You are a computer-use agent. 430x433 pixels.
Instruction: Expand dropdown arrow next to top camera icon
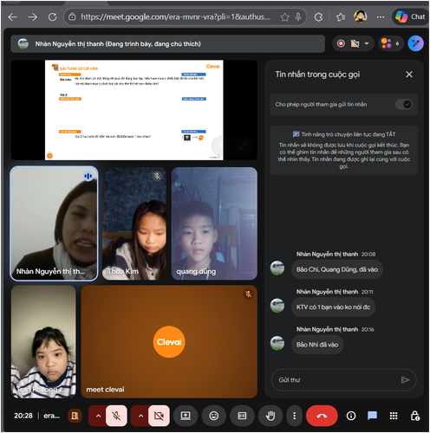click(367, 43)
